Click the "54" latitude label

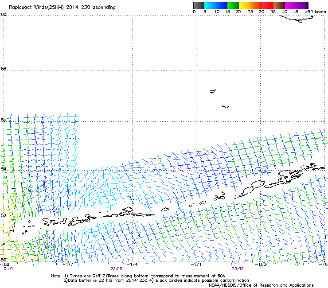coord(4,168)
